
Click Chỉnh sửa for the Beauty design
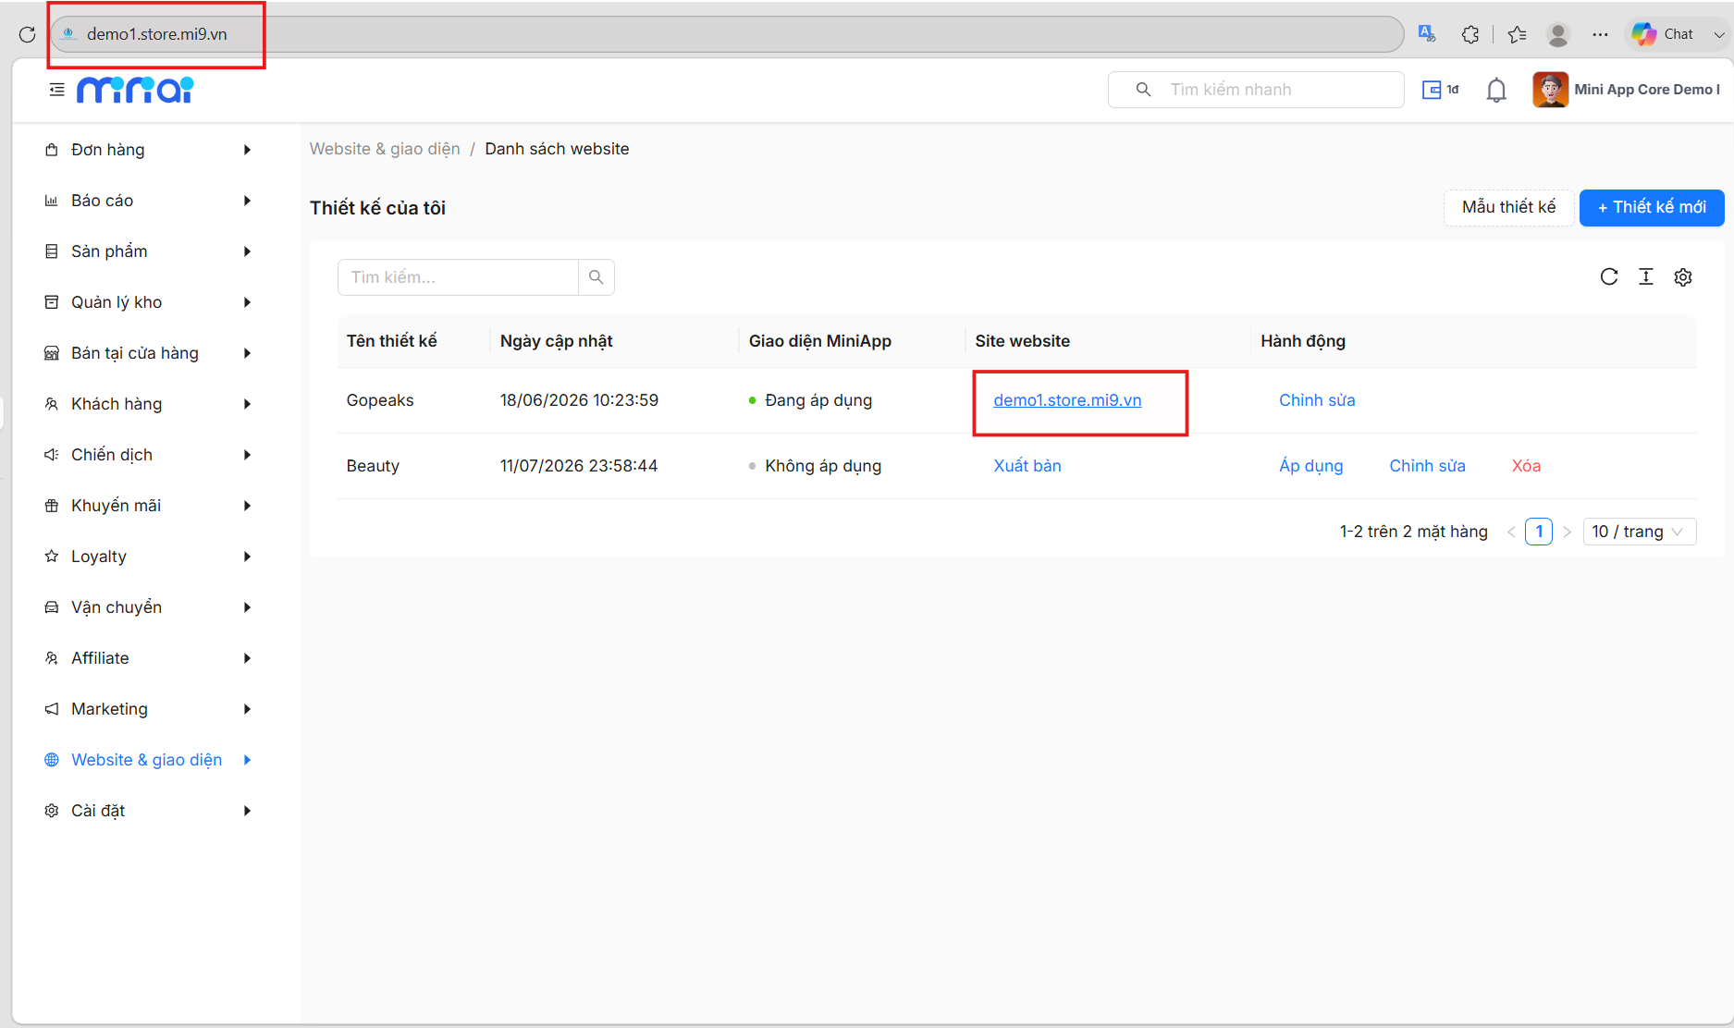(1427, 466)
